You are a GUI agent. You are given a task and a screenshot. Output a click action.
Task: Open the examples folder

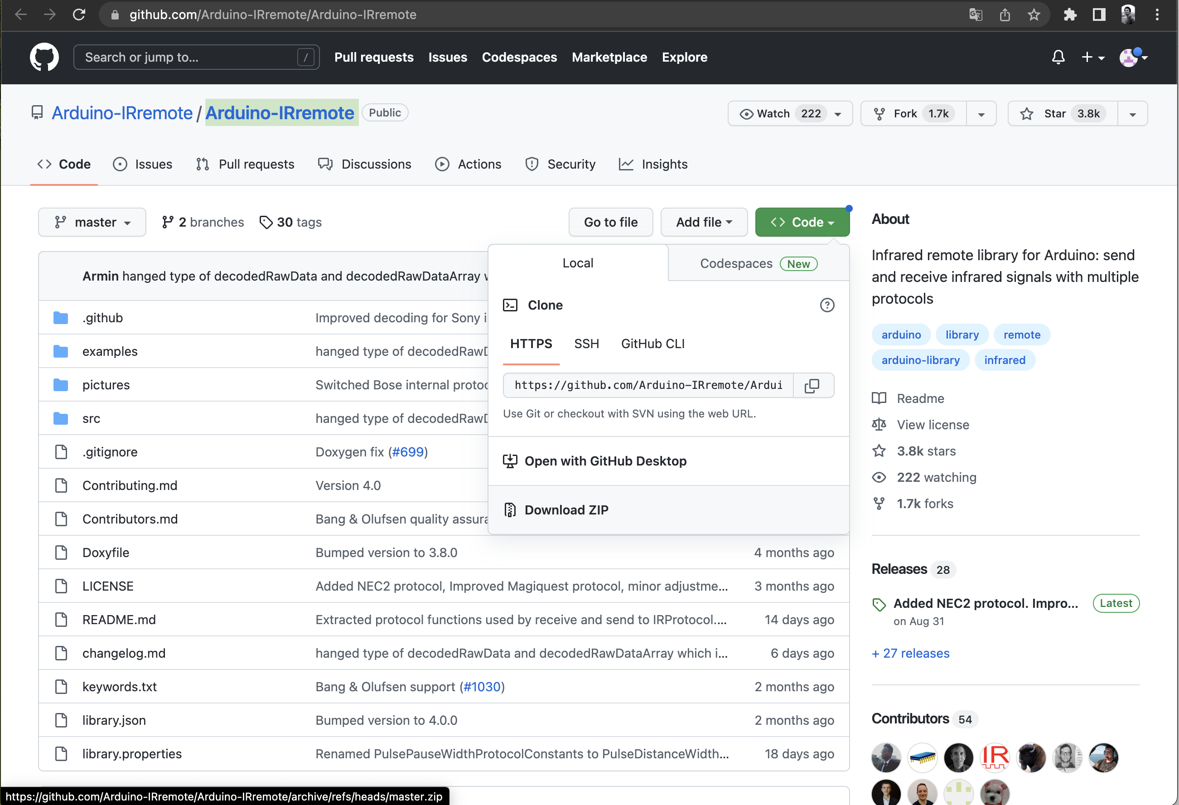pyautogui.click(x=110, y=351)
